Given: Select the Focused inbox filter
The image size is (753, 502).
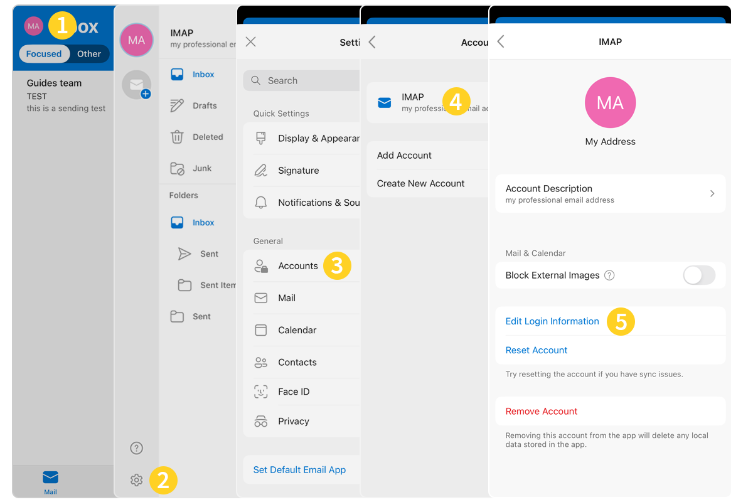Looking at the screenshot, I should coord(44,54).
